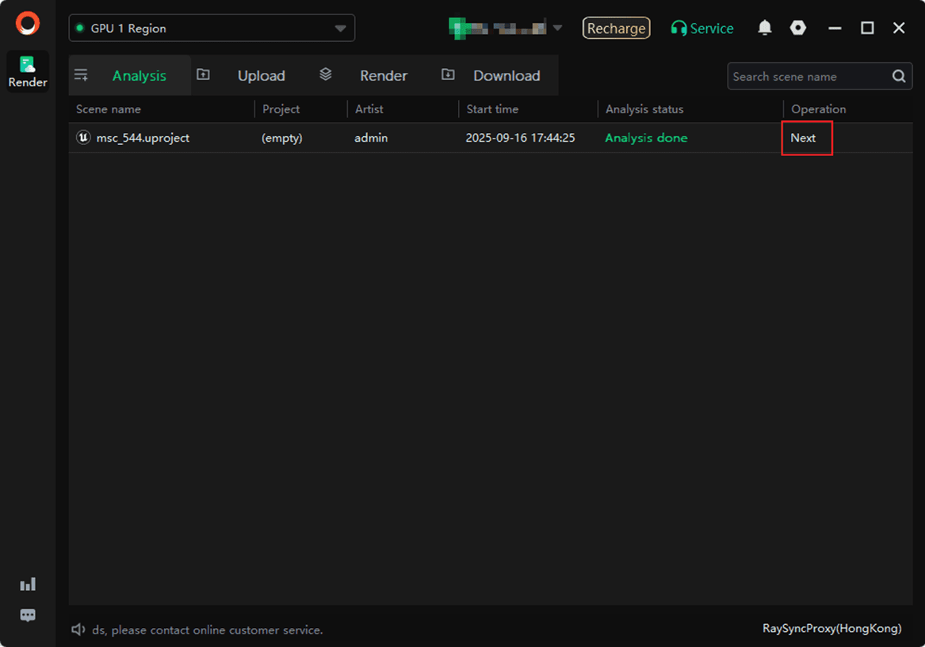Sort by the Start time column header
This screenshot has height=647, width=925.
coord(491,109)
